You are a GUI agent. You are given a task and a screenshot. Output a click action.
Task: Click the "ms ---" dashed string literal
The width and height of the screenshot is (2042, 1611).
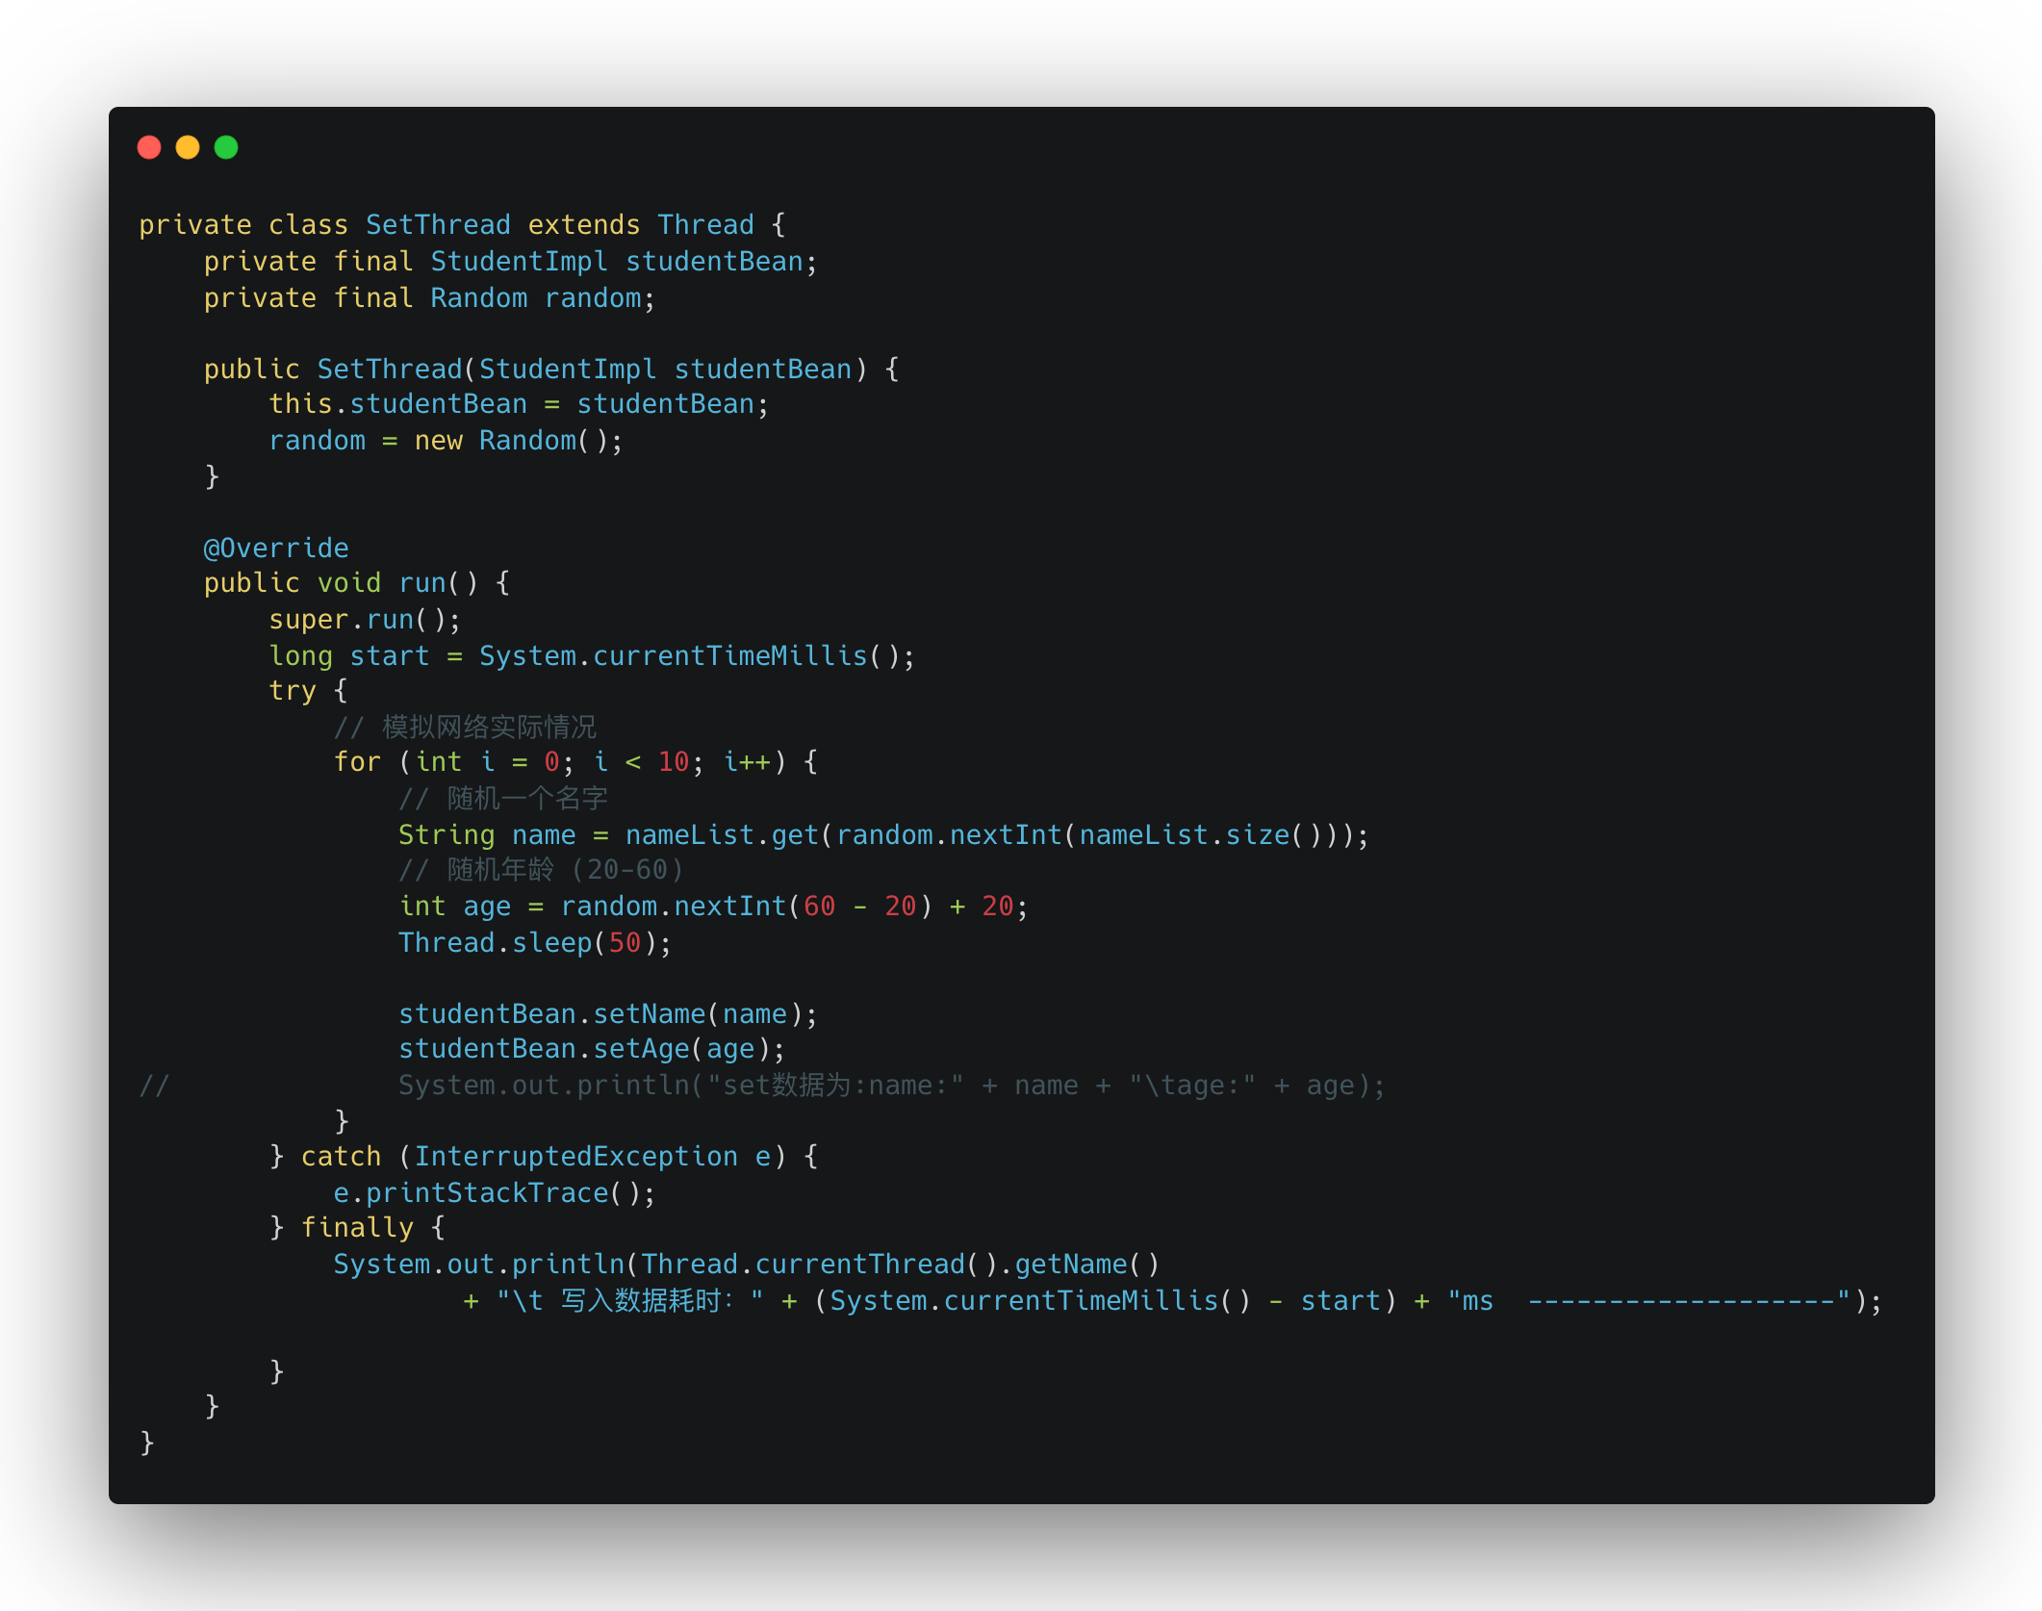point(1649,1301)
